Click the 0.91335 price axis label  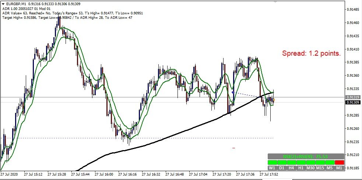[x=354, y=89]
